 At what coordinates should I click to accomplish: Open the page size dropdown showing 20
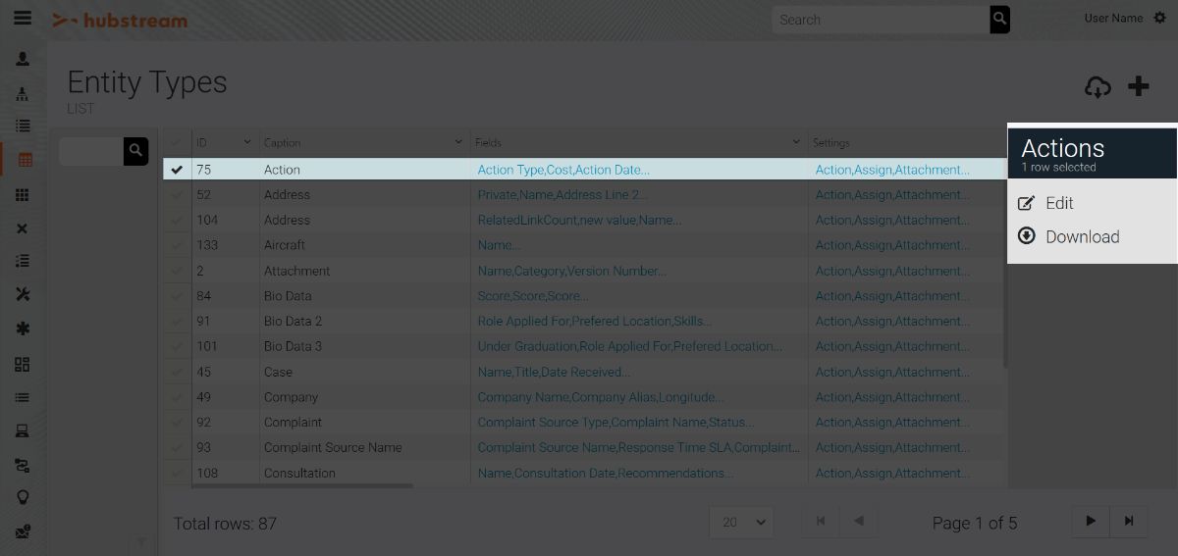pyautogui.click(x=741, y=522)
